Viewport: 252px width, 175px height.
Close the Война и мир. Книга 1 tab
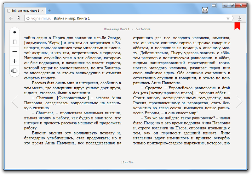click(43, 11)
